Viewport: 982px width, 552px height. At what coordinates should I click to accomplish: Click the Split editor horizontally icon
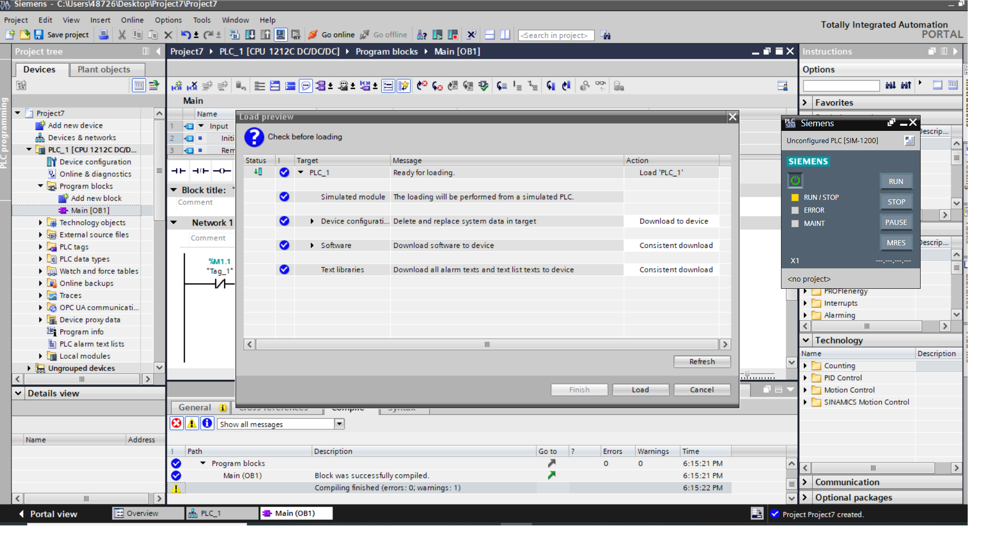point(489,35)
